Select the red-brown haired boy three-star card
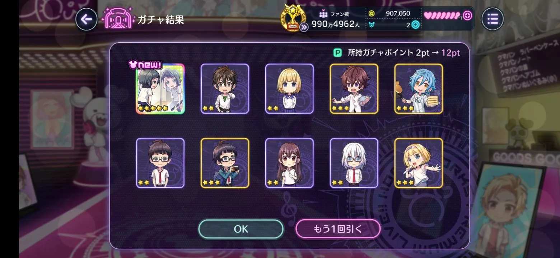 pos(354,89)
